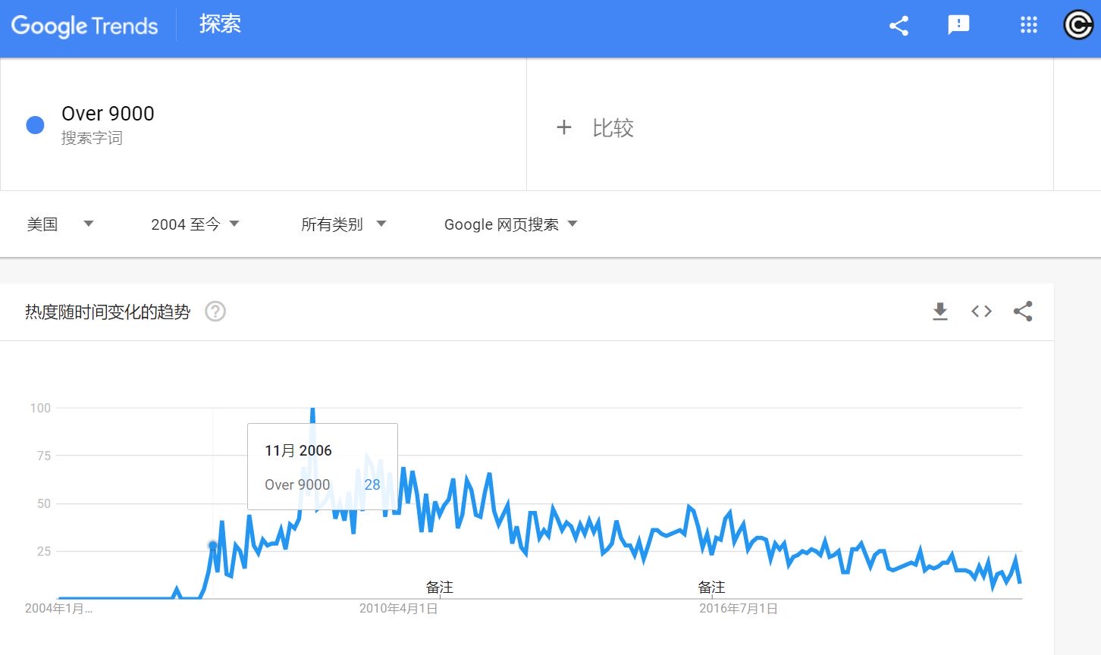Viewport: 1101px width, 655px height.
Task: Click the 2016年7月1日 axis label
Action: coord(738,609)
